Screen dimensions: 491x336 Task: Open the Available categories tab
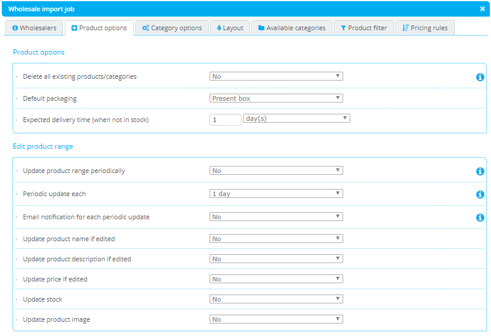[291, 28]
